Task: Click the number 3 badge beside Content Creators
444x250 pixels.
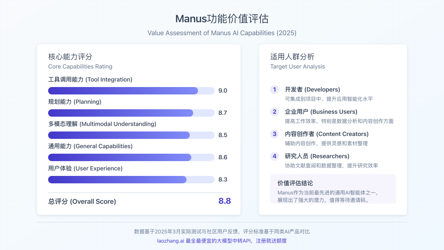Action: (275, 134)
